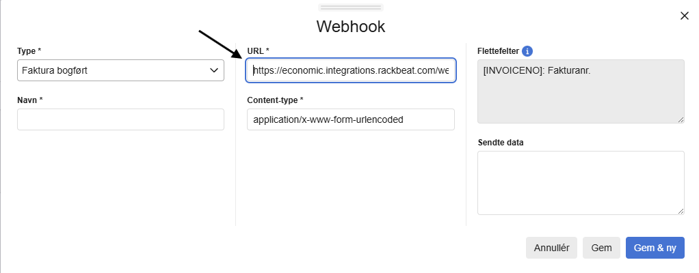The height and width of the screenshot is (273, 699).
Task: Click the Content-type * label
Action: [x=275, y=100]
